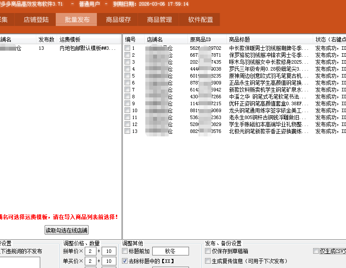The height and width of the screenshot is (268, 346).
Task: Click the 读取勾选在线店铺 button
Action: [x=67, y=230]
